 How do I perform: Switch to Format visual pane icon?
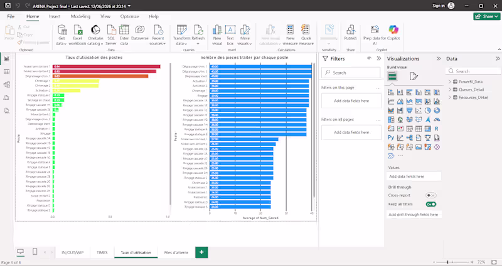click(x=414, y=76)
